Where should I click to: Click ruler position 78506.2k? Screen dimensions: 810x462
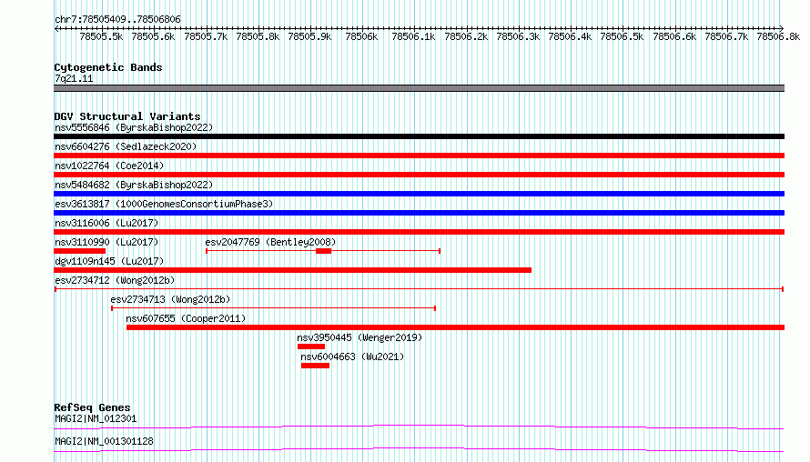point(466,36)
